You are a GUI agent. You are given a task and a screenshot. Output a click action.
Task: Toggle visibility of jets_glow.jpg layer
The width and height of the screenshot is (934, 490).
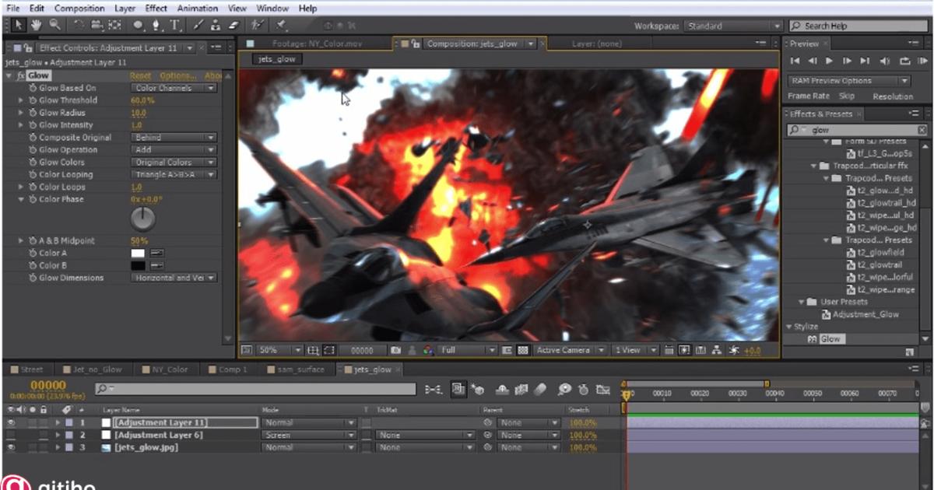point(11,448)
